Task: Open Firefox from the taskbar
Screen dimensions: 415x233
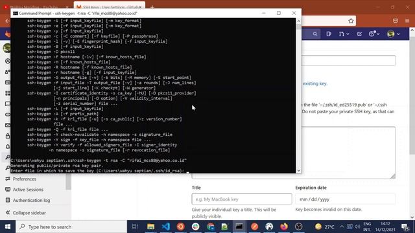Action: point(284,227)
